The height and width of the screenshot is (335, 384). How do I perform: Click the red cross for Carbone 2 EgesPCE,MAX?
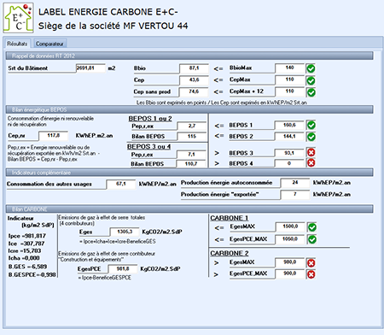pyautogui.click(x=311, y=274)
